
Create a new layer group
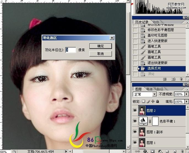pyautogui.click(x=167, y=151)
